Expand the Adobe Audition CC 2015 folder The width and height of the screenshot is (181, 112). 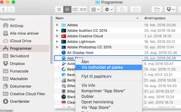[x=57, y=31]
